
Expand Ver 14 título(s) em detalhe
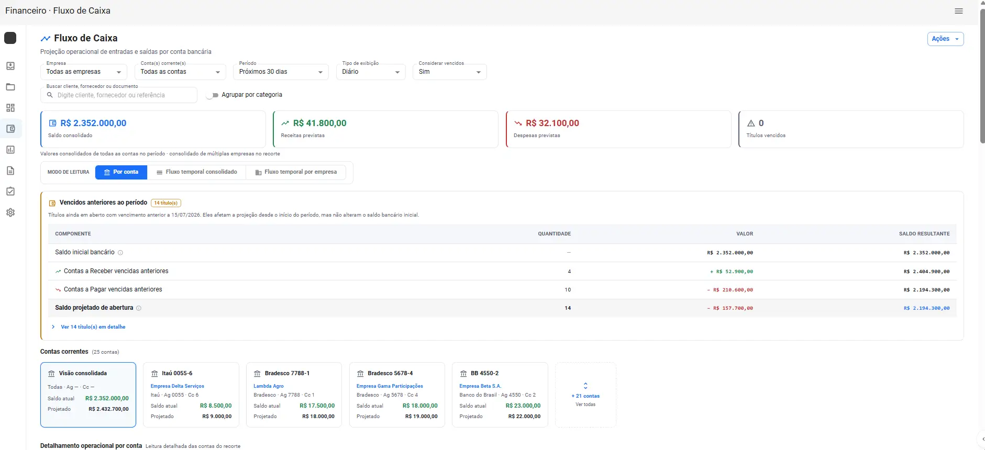[88, 327]
